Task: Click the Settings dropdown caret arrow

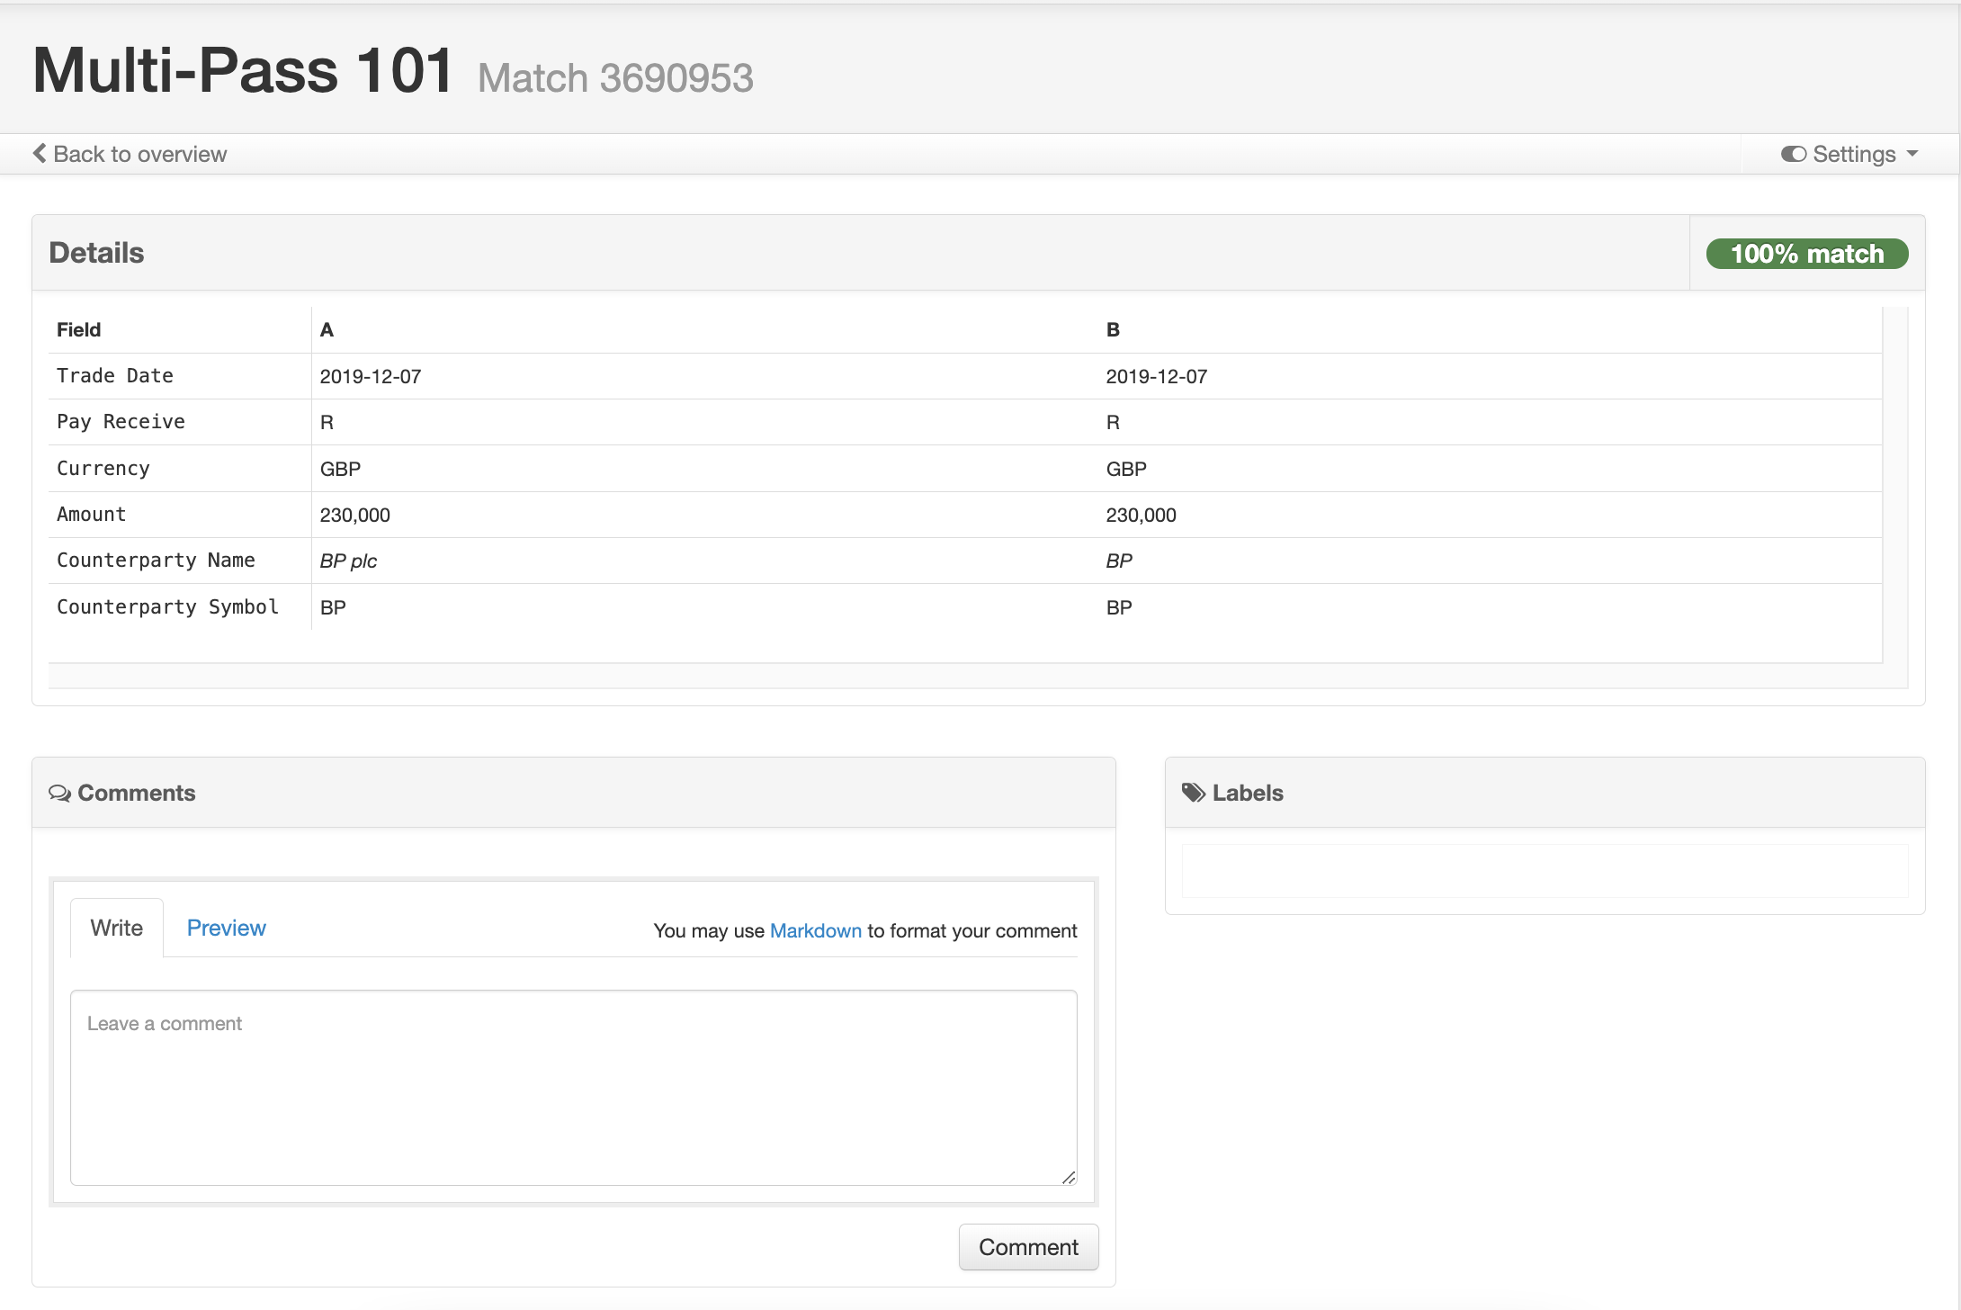Action: [1912, 154]
